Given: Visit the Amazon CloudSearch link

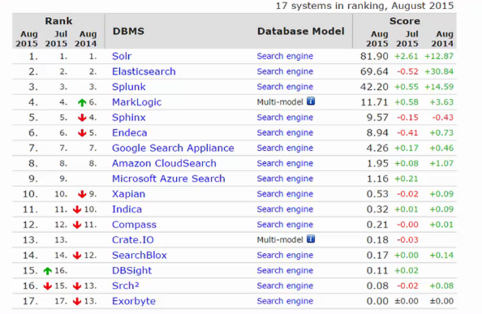Looking at the screenshot, I should [x=164, y=163].
